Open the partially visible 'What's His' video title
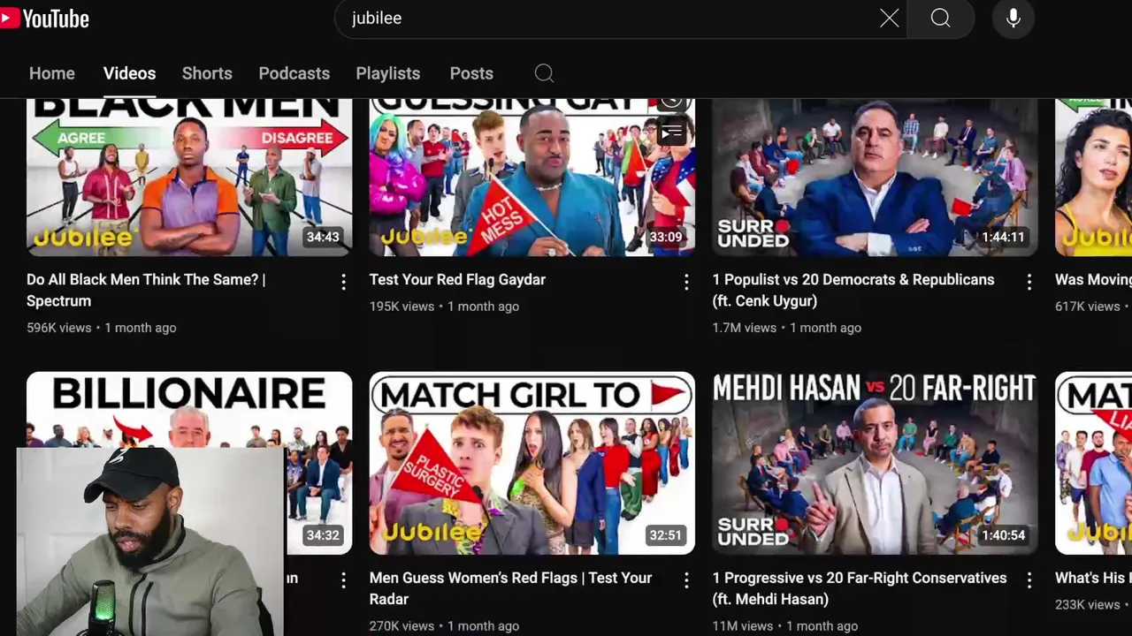Viewport: 1132px width, 636px height. 1093,578
